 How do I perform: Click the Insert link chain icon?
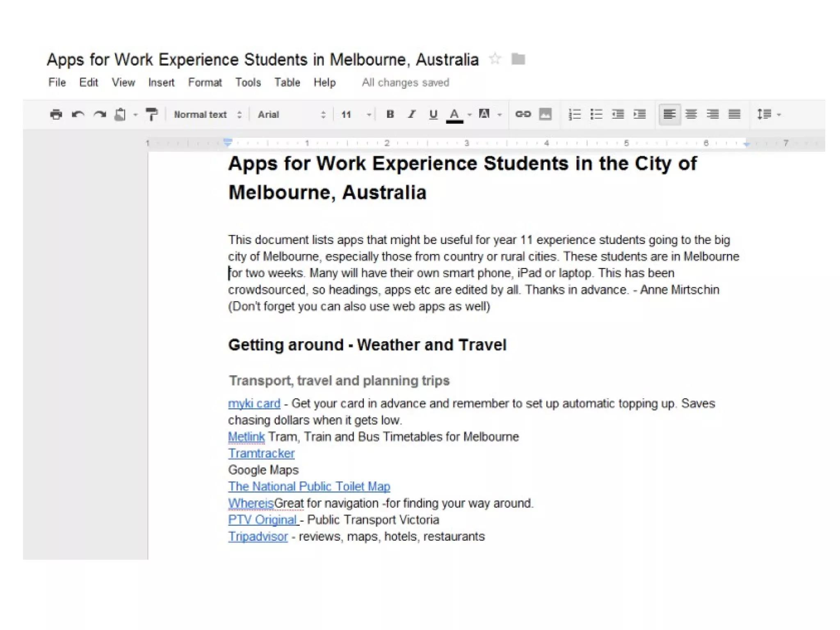[523, 114]
